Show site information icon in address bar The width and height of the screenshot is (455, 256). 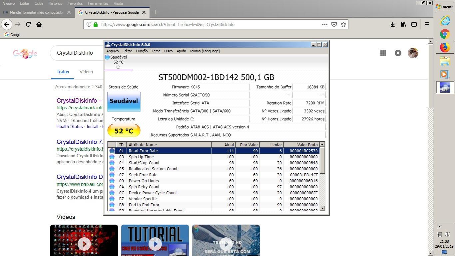[x=89, y=24]
